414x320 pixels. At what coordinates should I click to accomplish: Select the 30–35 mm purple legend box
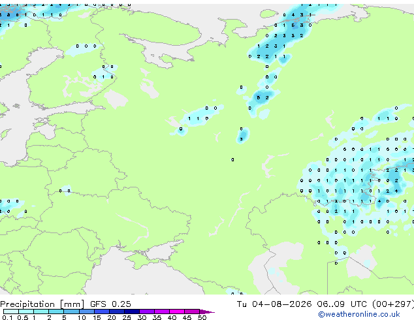click(146, 312)
